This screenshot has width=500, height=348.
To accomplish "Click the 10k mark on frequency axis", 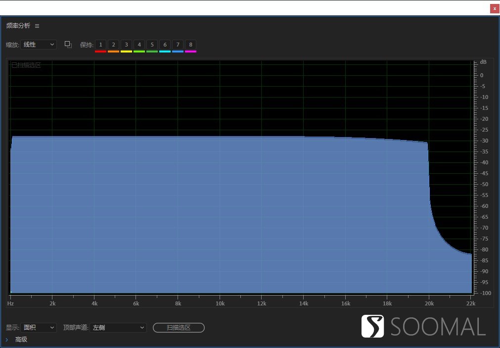I will tap(220, 303).
